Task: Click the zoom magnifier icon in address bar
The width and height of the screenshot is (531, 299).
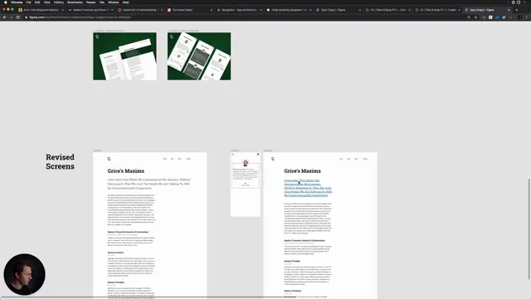Action: [469, 17]
